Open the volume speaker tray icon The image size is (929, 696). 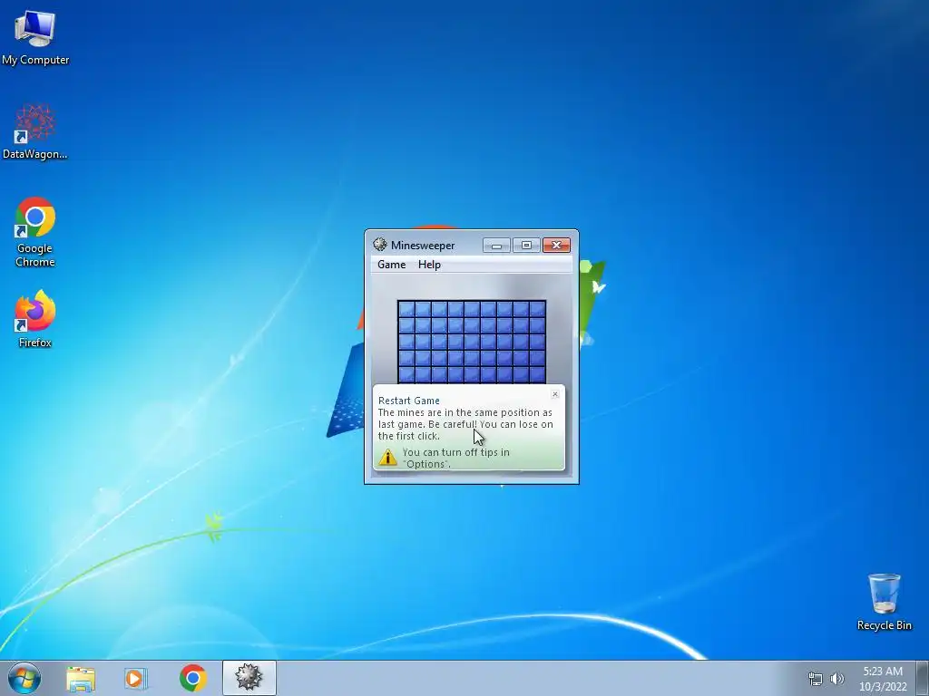coord(836,679)
